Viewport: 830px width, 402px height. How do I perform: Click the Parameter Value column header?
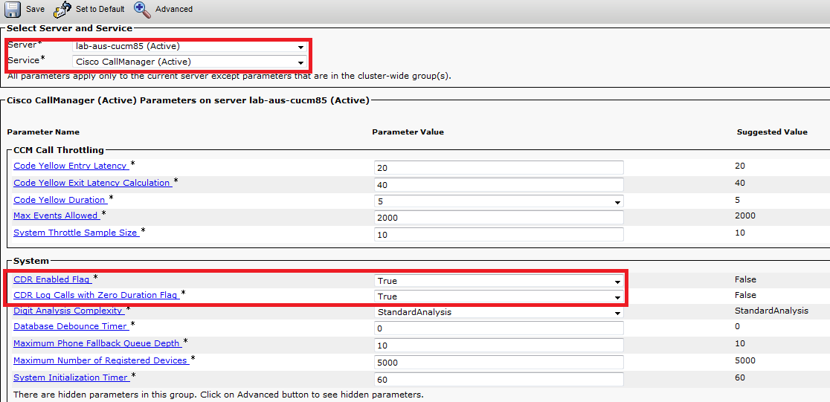tap(408, 132)
